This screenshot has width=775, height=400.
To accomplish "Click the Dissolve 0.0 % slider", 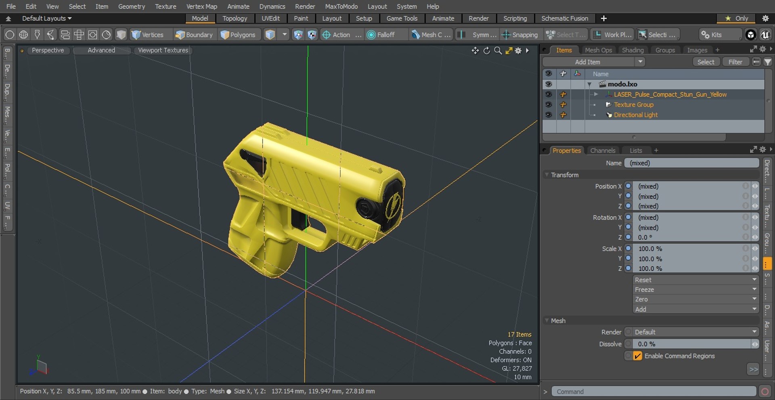I will [x=691, y=344].
